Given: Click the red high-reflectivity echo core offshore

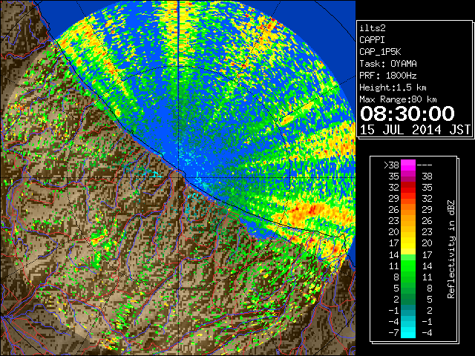Looking at the screenshot, I should click(x=313, y=209).
